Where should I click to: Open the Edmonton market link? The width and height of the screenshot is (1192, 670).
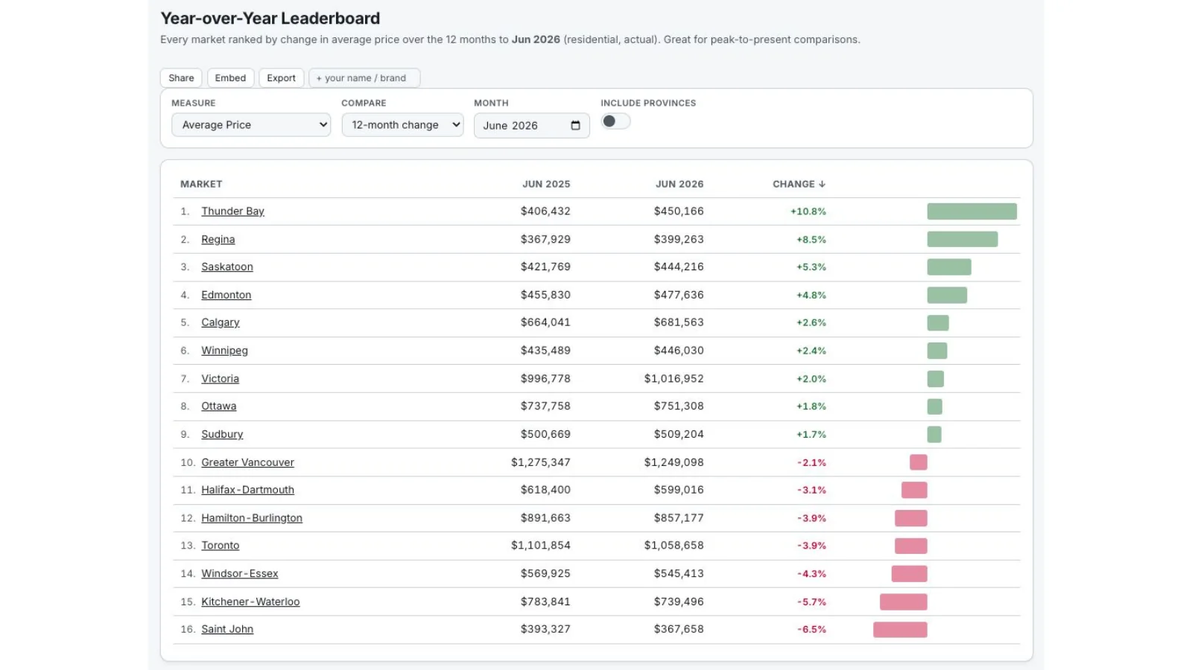tap(226, 296)
